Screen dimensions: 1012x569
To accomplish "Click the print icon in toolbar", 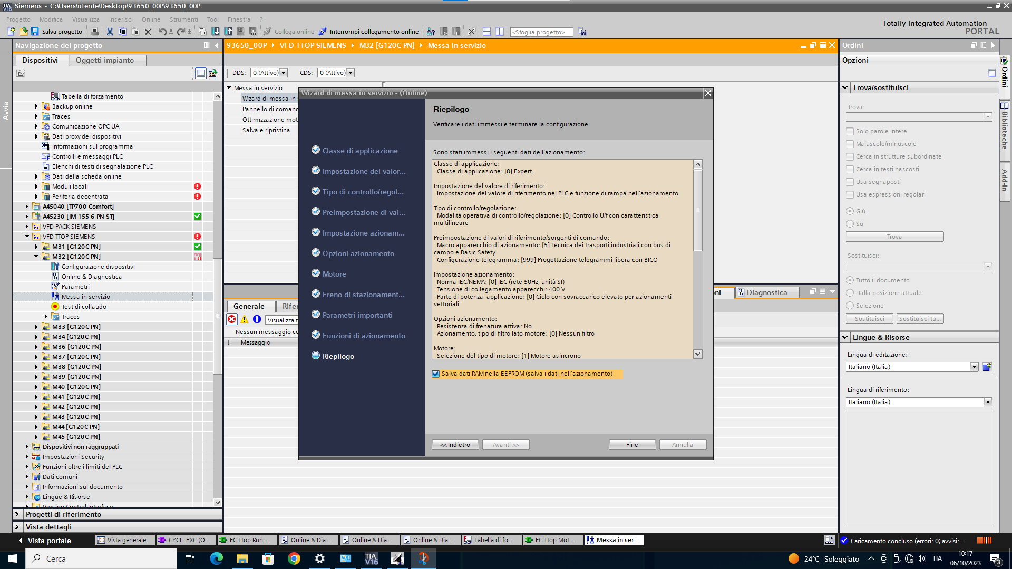I will click(95, 32).
